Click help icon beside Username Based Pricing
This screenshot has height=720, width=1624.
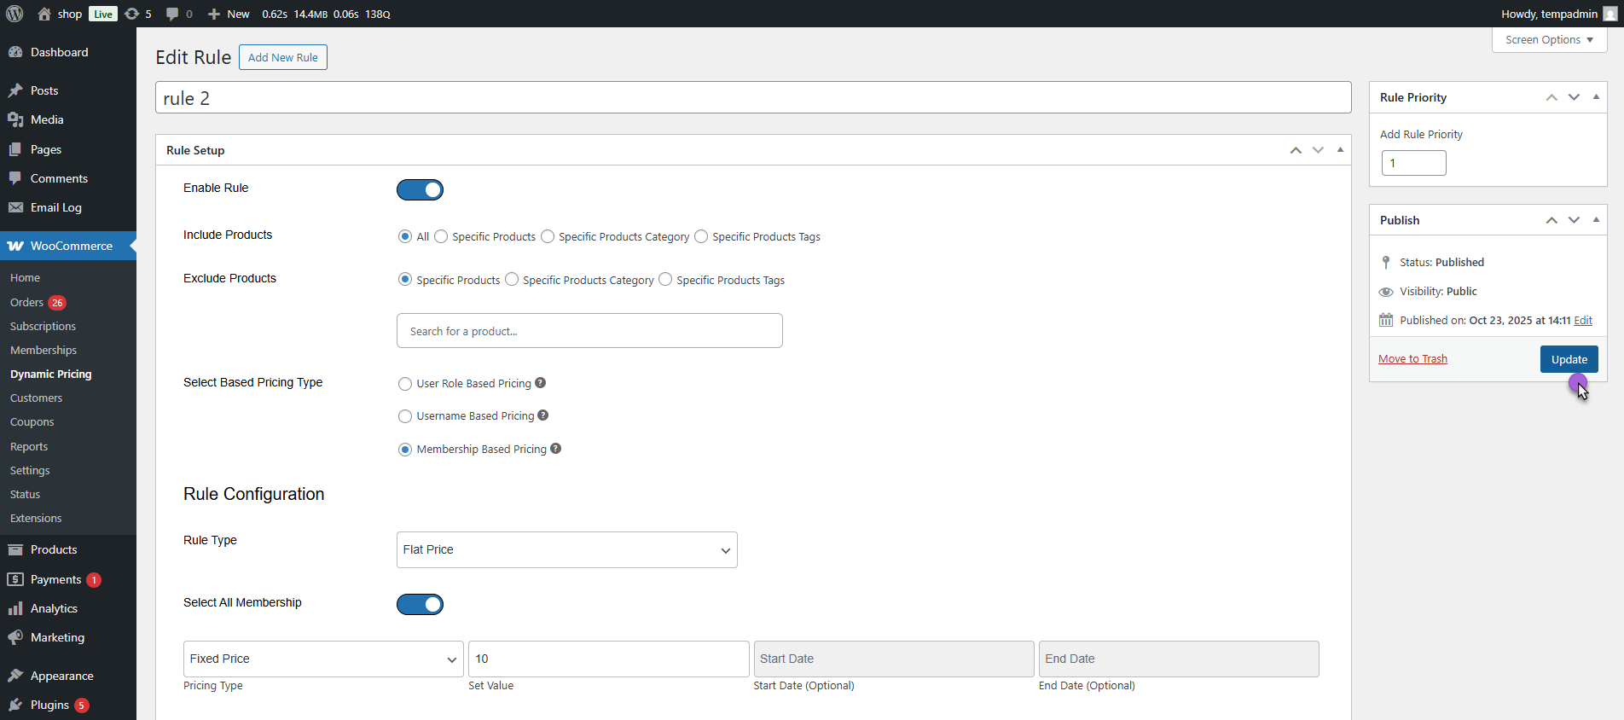(543, 415)
